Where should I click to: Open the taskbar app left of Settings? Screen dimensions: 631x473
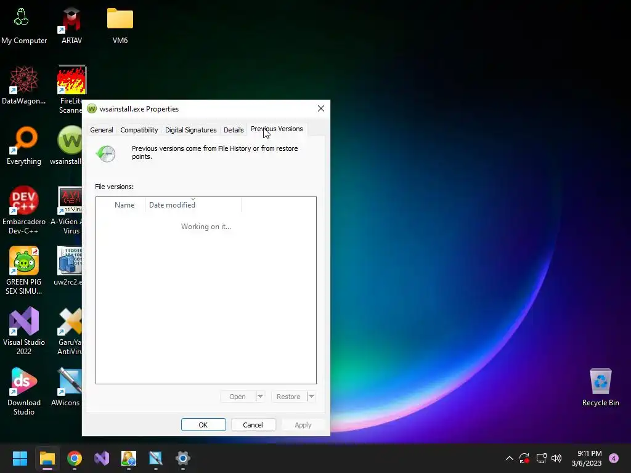pos(156,458)
